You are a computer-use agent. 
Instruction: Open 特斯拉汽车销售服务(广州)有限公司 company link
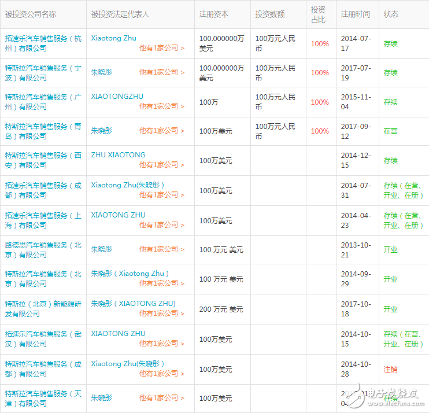pos(43,102)
